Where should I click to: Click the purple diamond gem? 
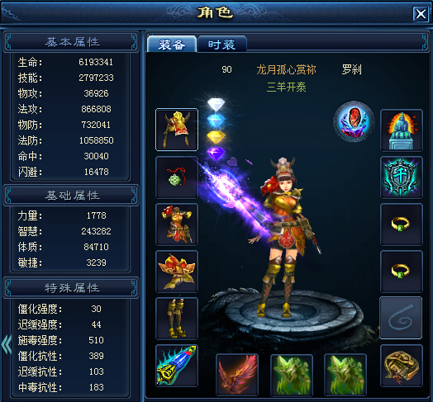[x=216, y=154]
